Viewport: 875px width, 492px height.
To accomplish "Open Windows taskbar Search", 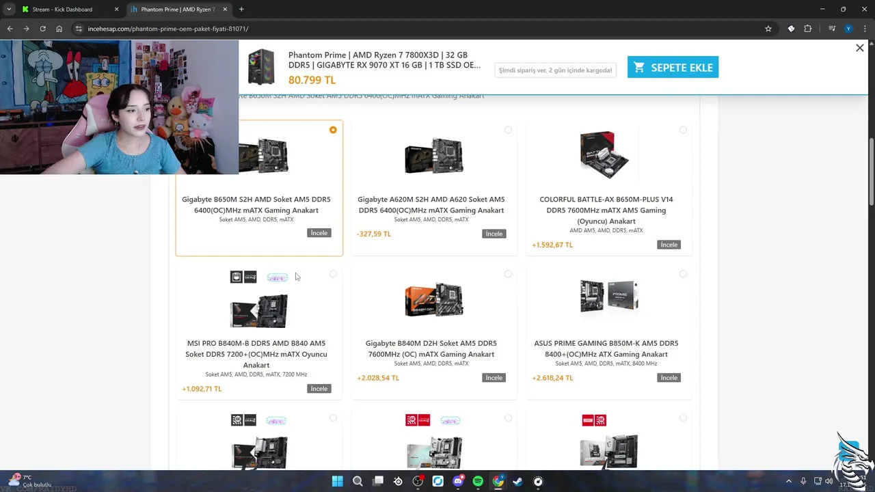I will click(x=358, y=481).
